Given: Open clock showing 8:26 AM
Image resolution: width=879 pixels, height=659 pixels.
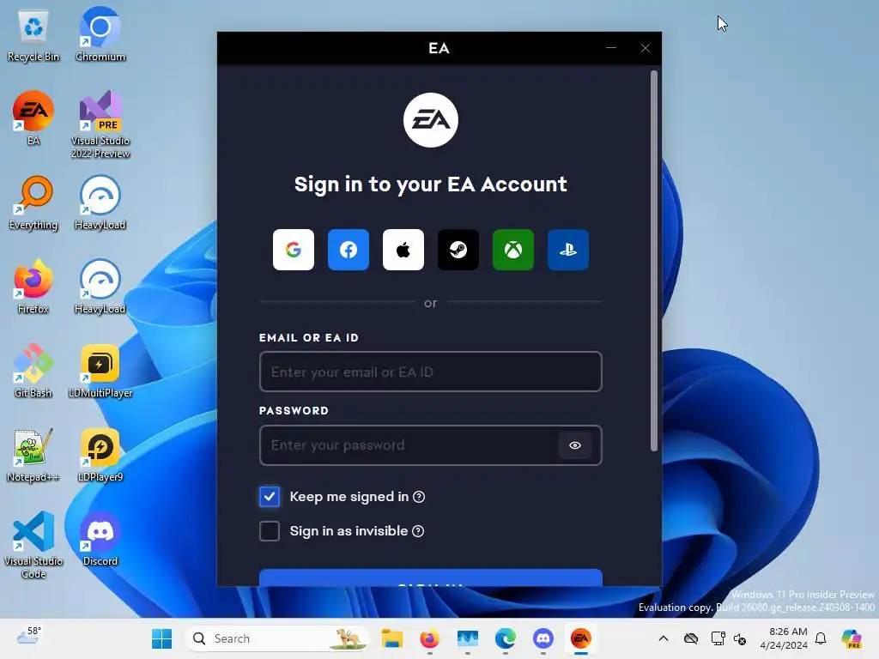Looking at the screenshot, I should tap(784, 638).
